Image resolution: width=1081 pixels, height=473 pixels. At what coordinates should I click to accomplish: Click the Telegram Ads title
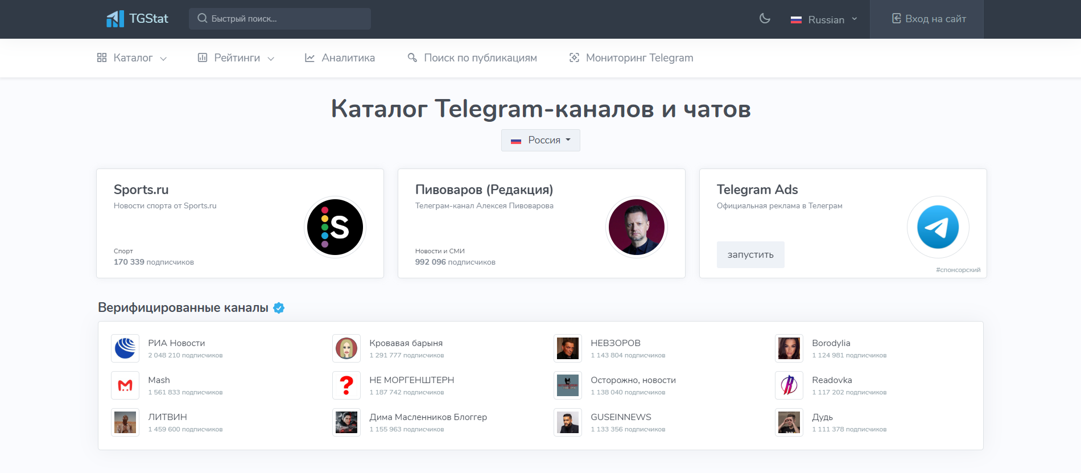click(757, 190)
